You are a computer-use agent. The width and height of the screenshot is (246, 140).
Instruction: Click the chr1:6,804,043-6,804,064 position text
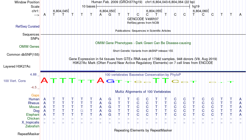(x=170, y=2)
